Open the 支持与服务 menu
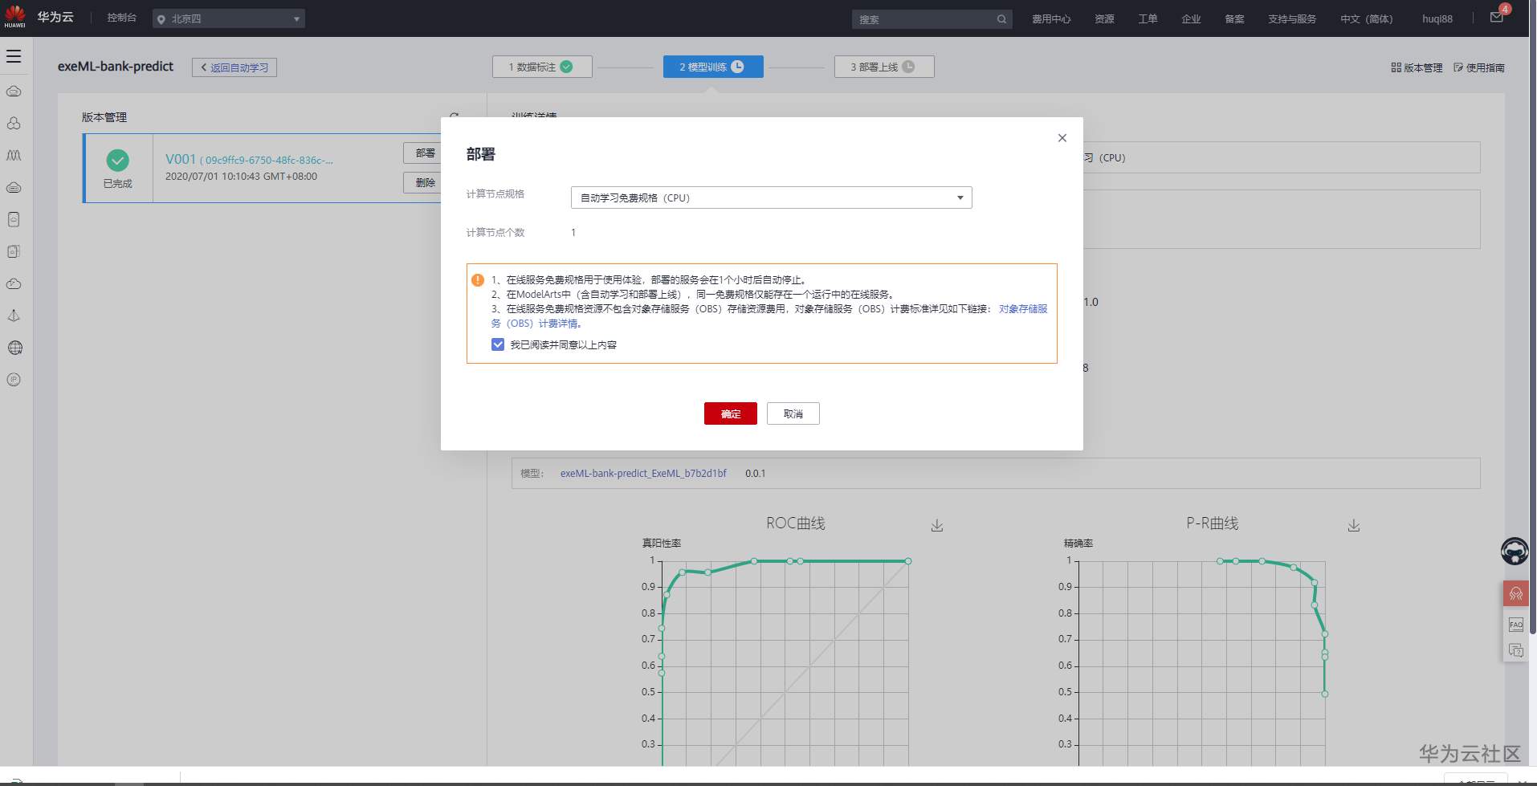The width and height of the screenshot is (1537, 786). click(x=1291, y=19)
